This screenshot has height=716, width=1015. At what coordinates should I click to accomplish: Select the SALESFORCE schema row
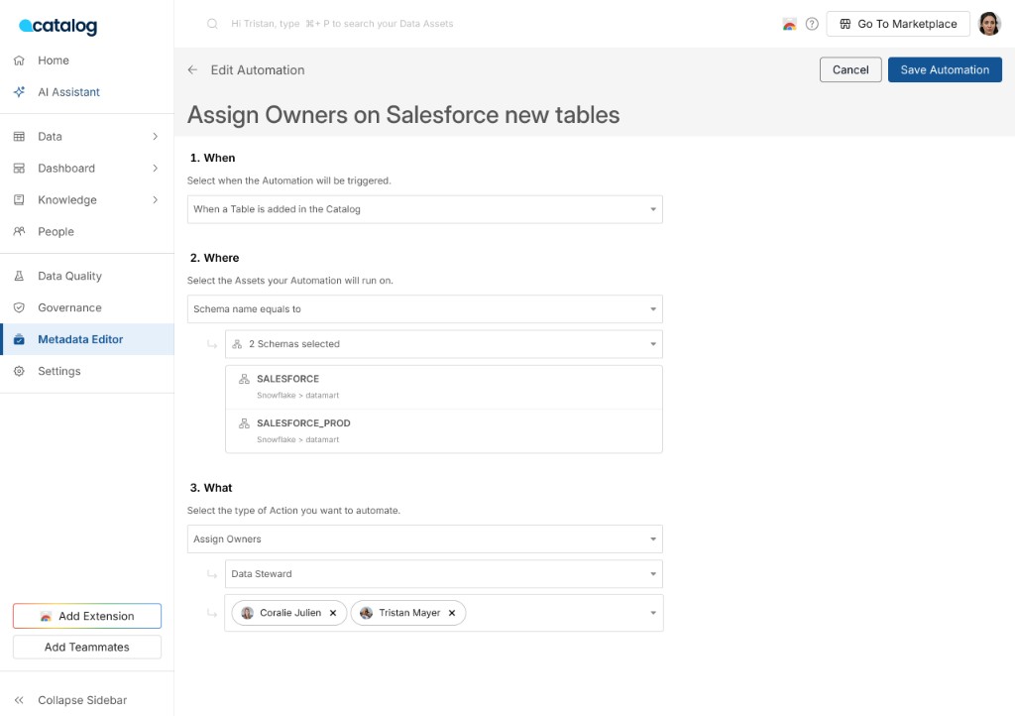coord(443,387)
